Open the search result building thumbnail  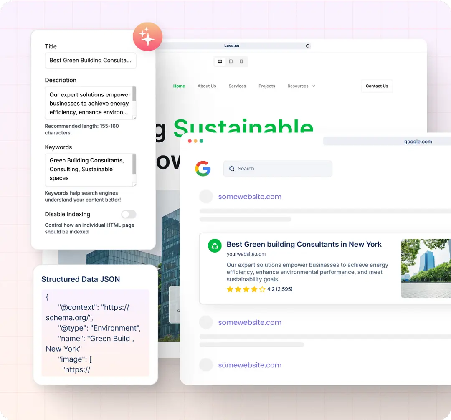pos(426,268)
